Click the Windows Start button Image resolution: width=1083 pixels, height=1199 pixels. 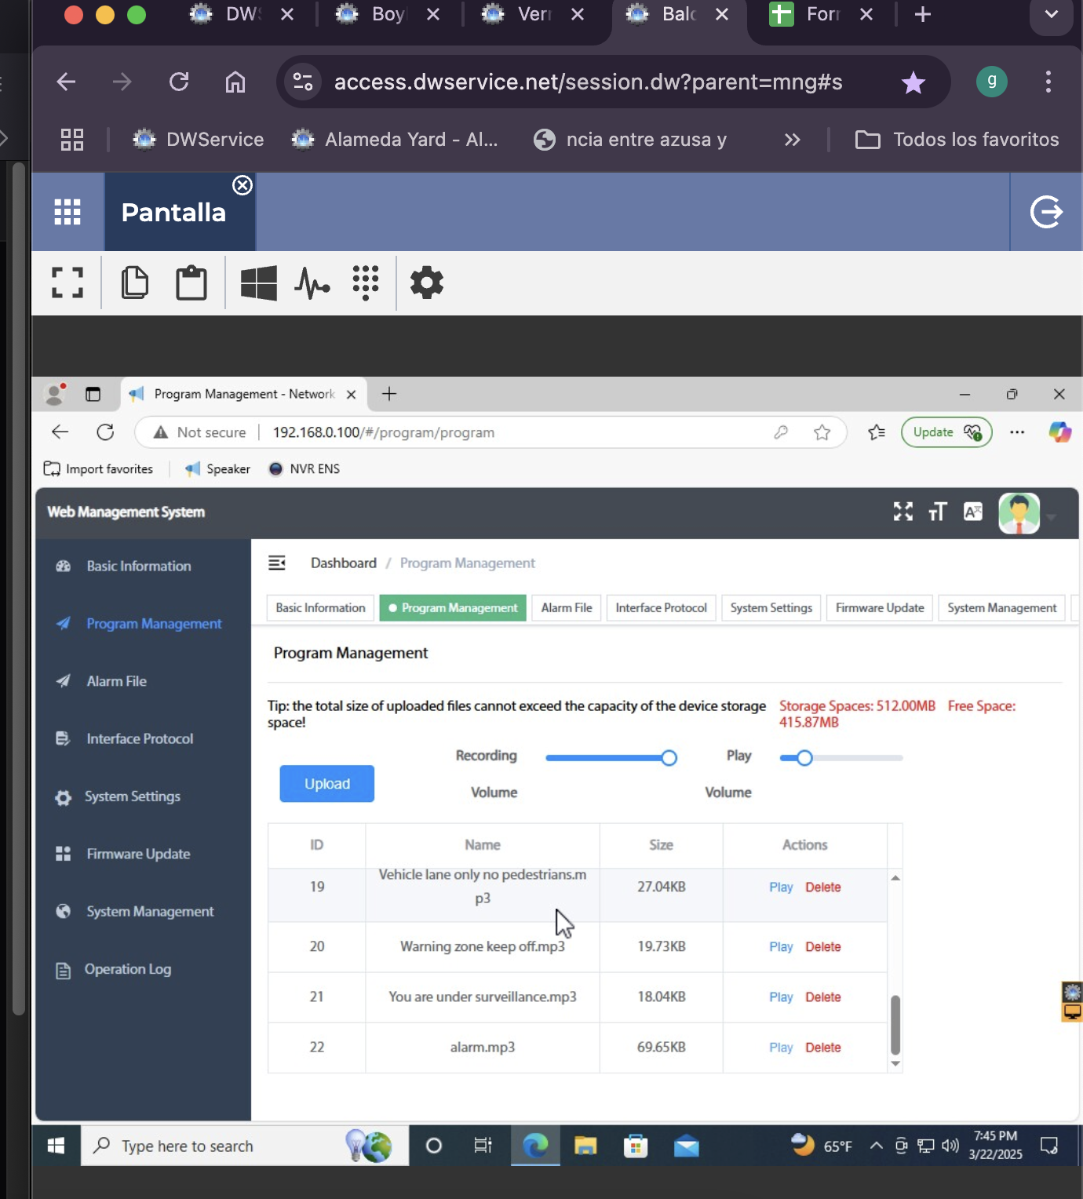[x=56, y=1146]
